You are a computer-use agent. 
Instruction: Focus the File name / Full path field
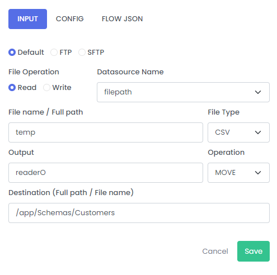(x=106, y=132)
